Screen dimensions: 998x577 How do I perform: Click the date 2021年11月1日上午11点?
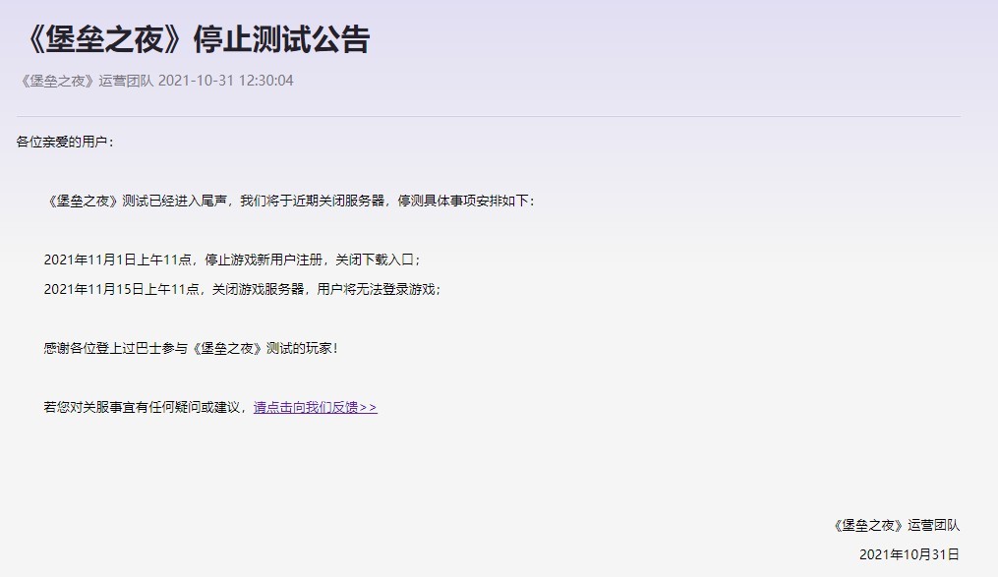tap(117, 260)
